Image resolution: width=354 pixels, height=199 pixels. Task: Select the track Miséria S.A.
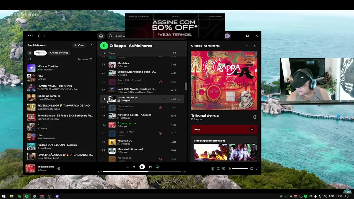click(x=142, y=142)
